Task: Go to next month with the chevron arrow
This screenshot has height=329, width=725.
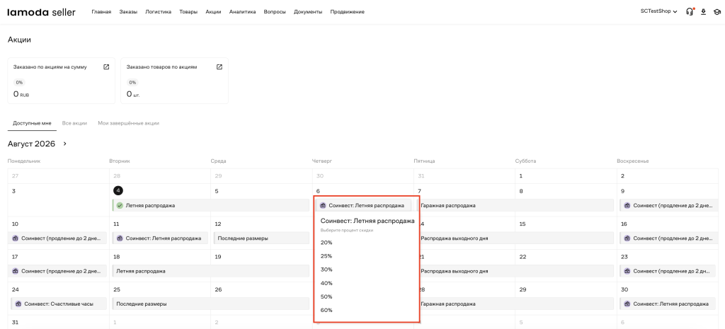Action: 64,144
